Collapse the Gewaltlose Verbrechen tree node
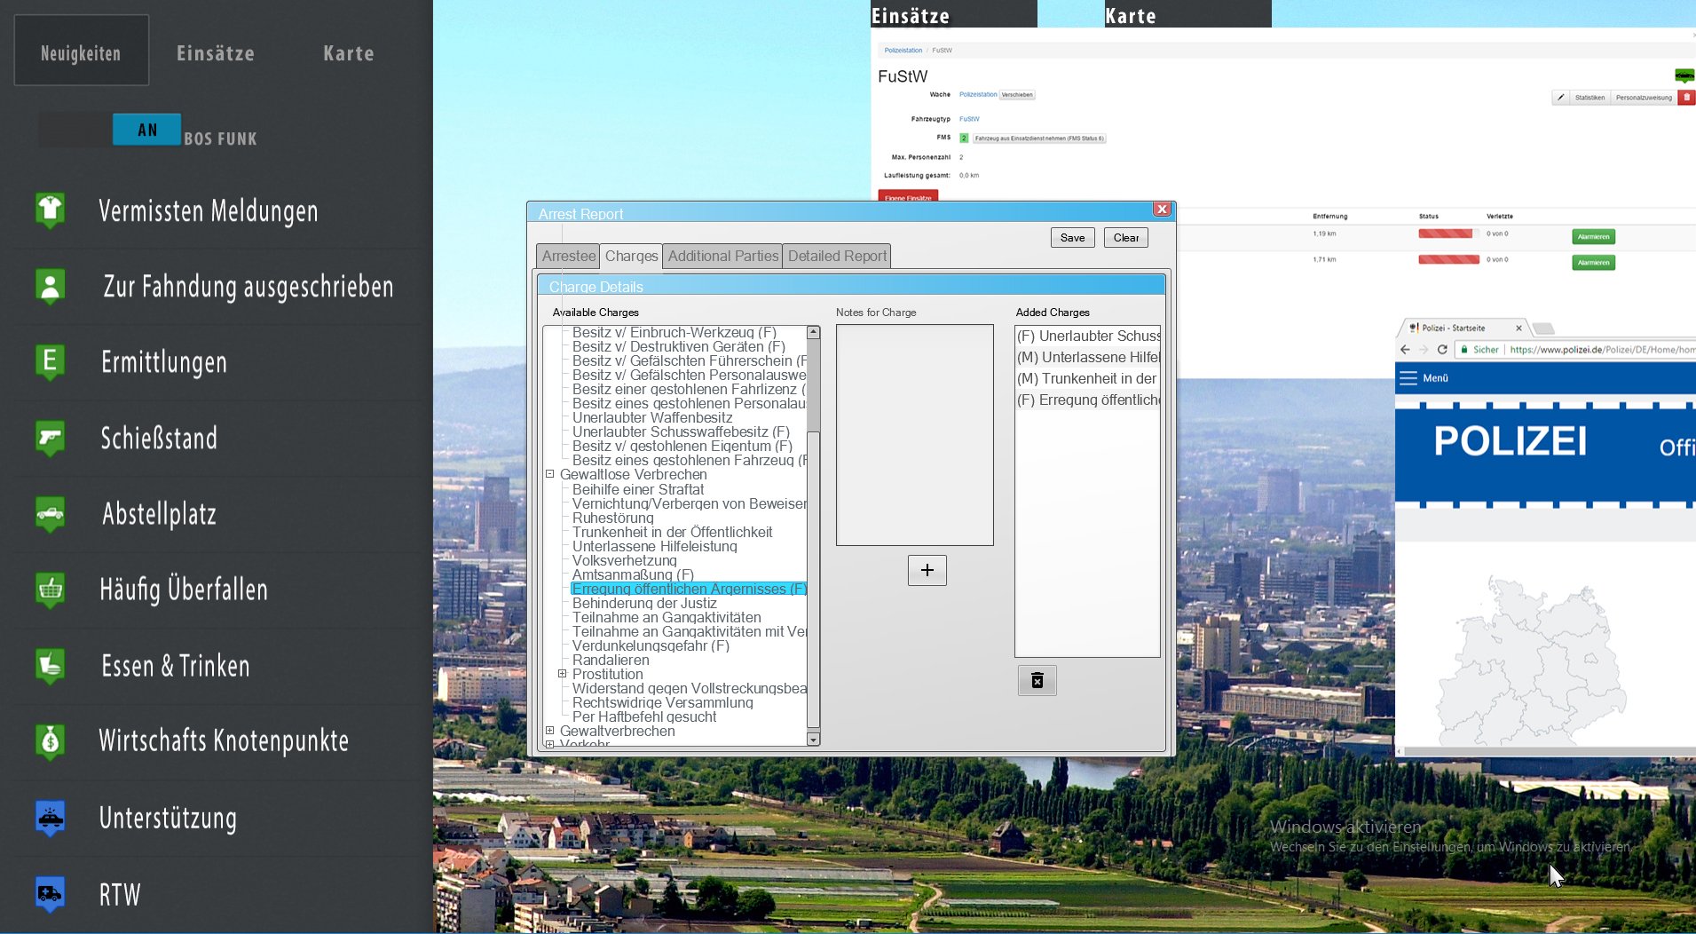The width and height of the screenshot is (1696, 934). pyautogui.click(x=550, y=474)
